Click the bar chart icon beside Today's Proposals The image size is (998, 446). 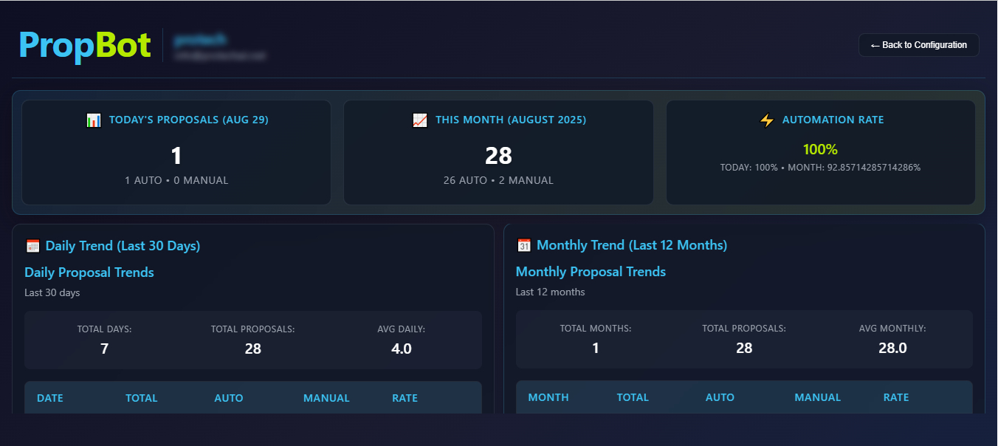pos(94,120)
